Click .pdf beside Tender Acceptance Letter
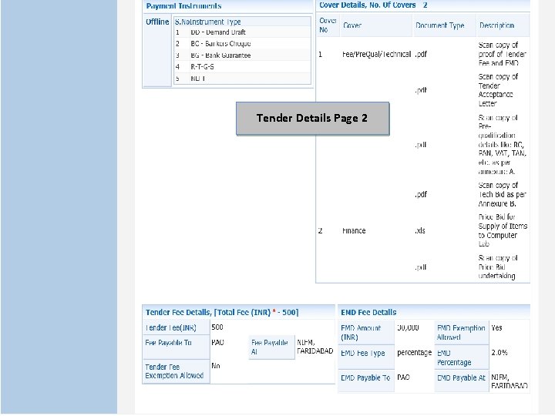This screenshot has height=416, width=555. click(421, 90)
